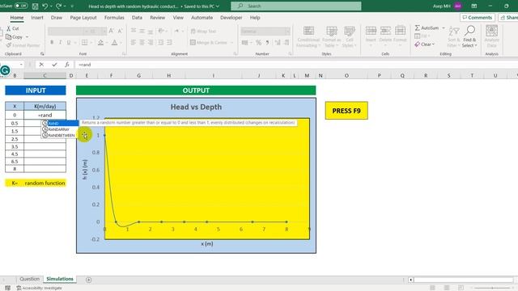Select RAND from the autocomplete list

tap(60, 123)
